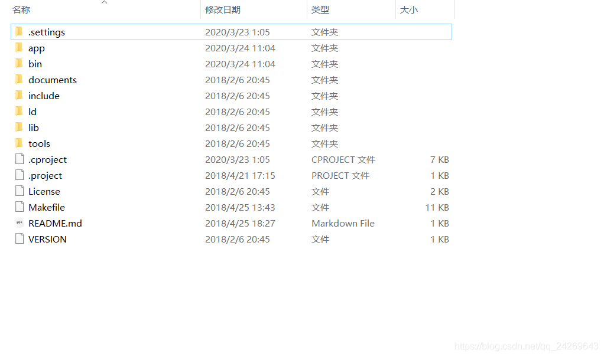Select the tools folder icon
This screenshot has width=604, height=357.
pyautogui.click(x=18, y=143)
